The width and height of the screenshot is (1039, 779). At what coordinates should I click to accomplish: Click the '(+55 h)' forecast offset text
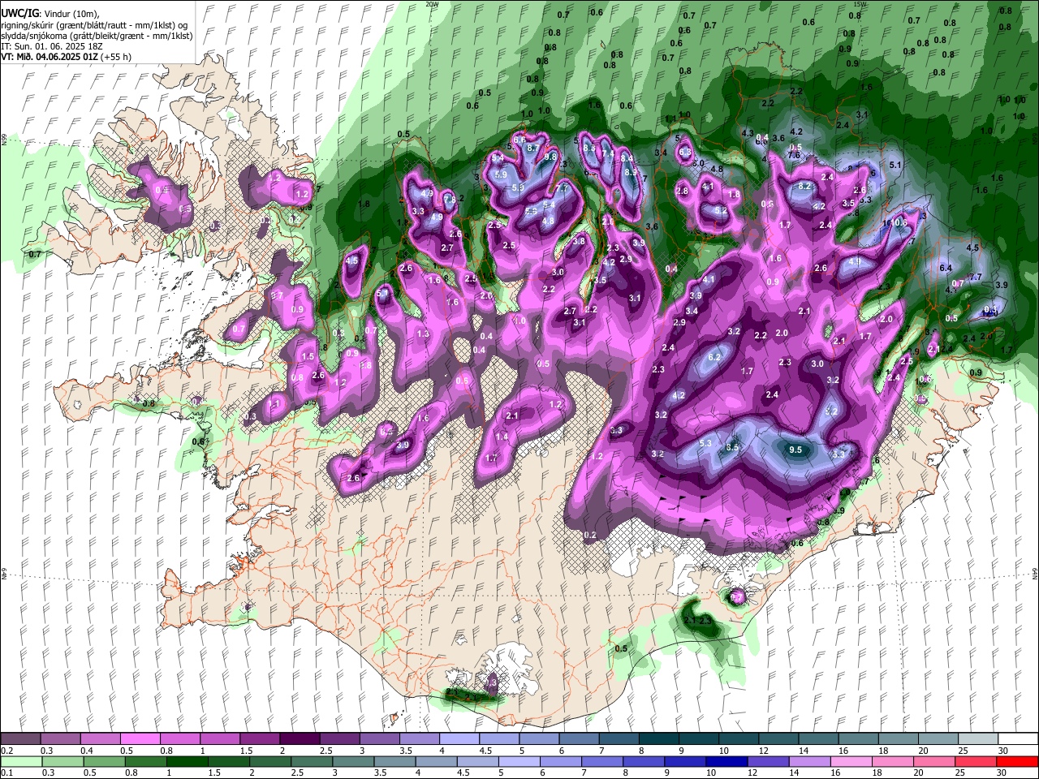tap(117, 57)
